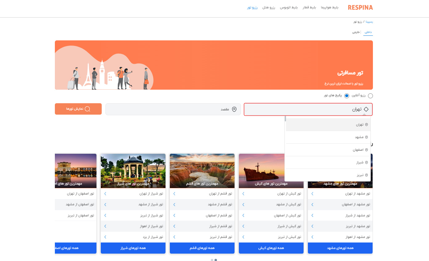429x261 pixels.
Task: Open the رزرو هتل menu item
Action: click(269, 7)
